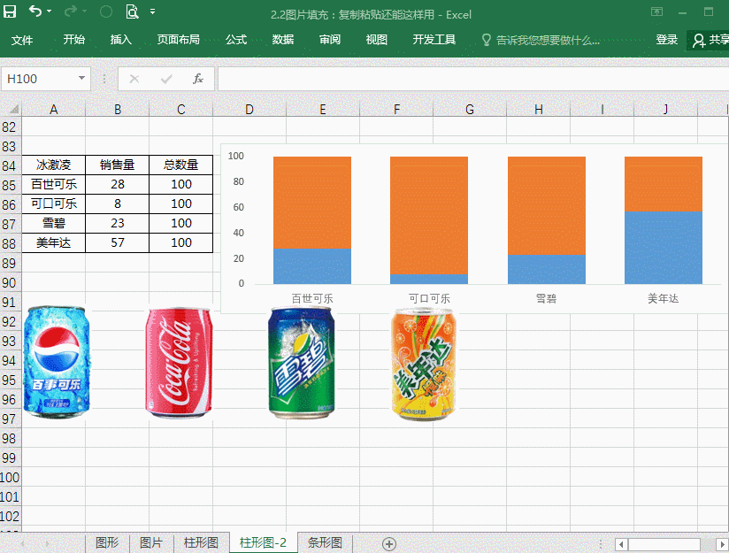Click the Undo arrow icon

[x=35, y=11]
